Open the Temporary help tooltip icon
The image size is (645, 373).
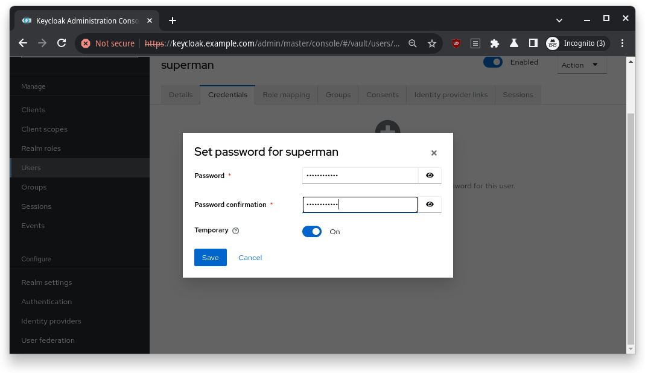[236, 231]
